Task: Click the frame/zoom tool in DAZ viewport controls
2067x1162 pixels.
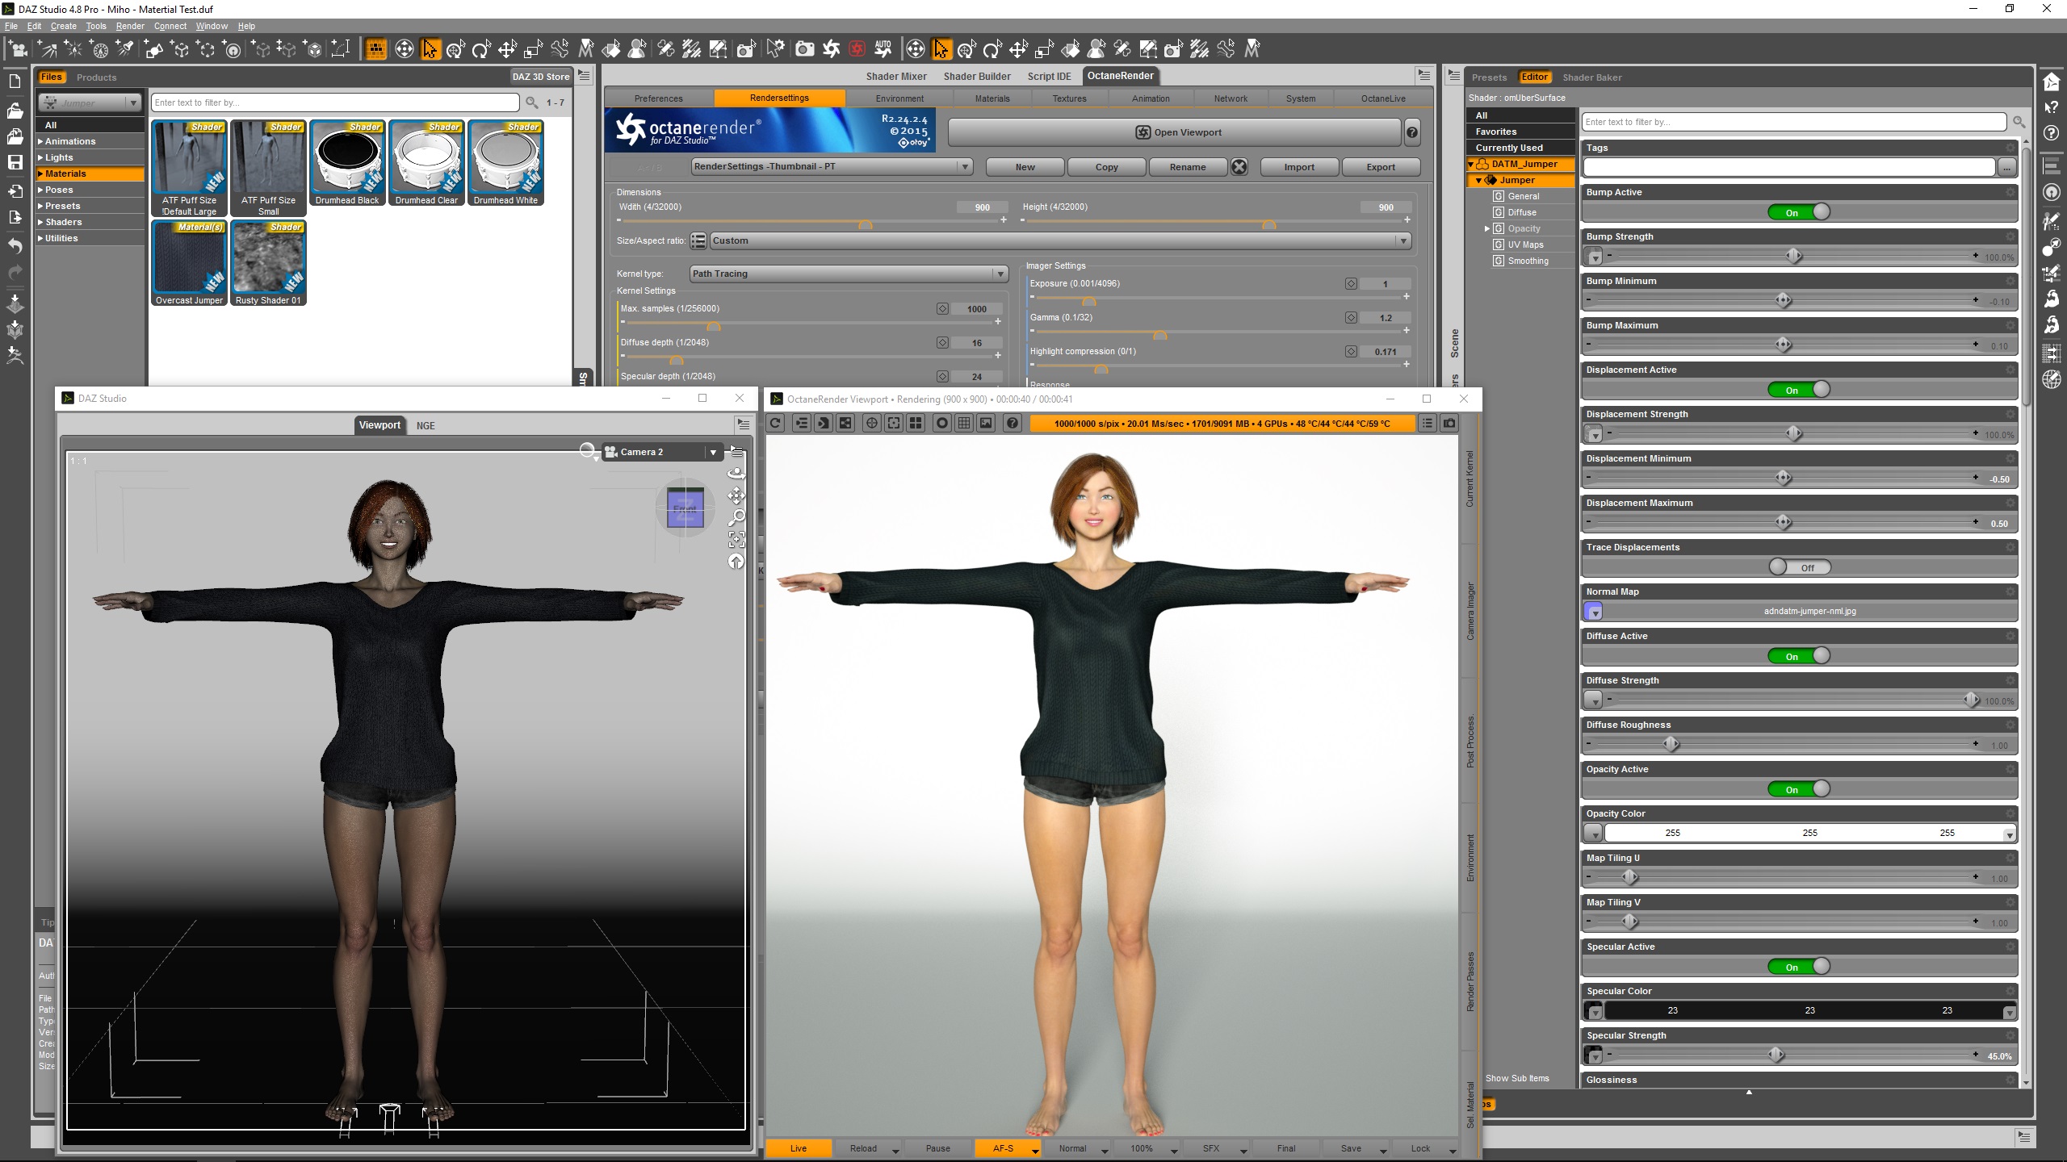Action: pos(736,539)
